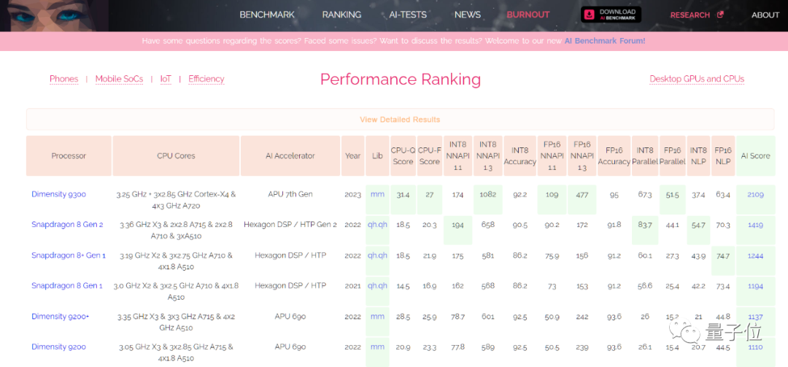
Task: Switch to the Phones ranking tab
Action: click(x=63, y=79)
